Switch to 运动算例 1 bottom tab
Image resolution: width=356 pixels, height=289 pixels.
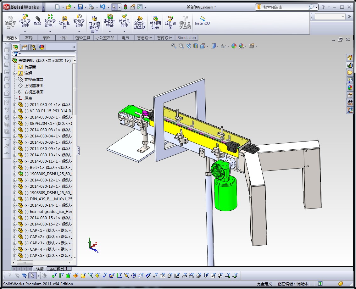point(58,269)
